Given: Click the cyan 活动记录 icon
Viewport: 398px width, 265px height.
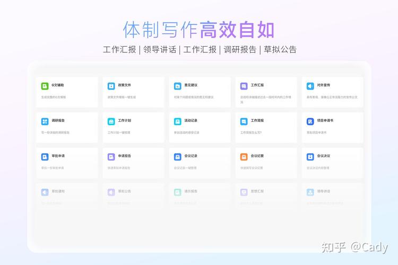Looking at the screenshot, I should click(178, 121).
